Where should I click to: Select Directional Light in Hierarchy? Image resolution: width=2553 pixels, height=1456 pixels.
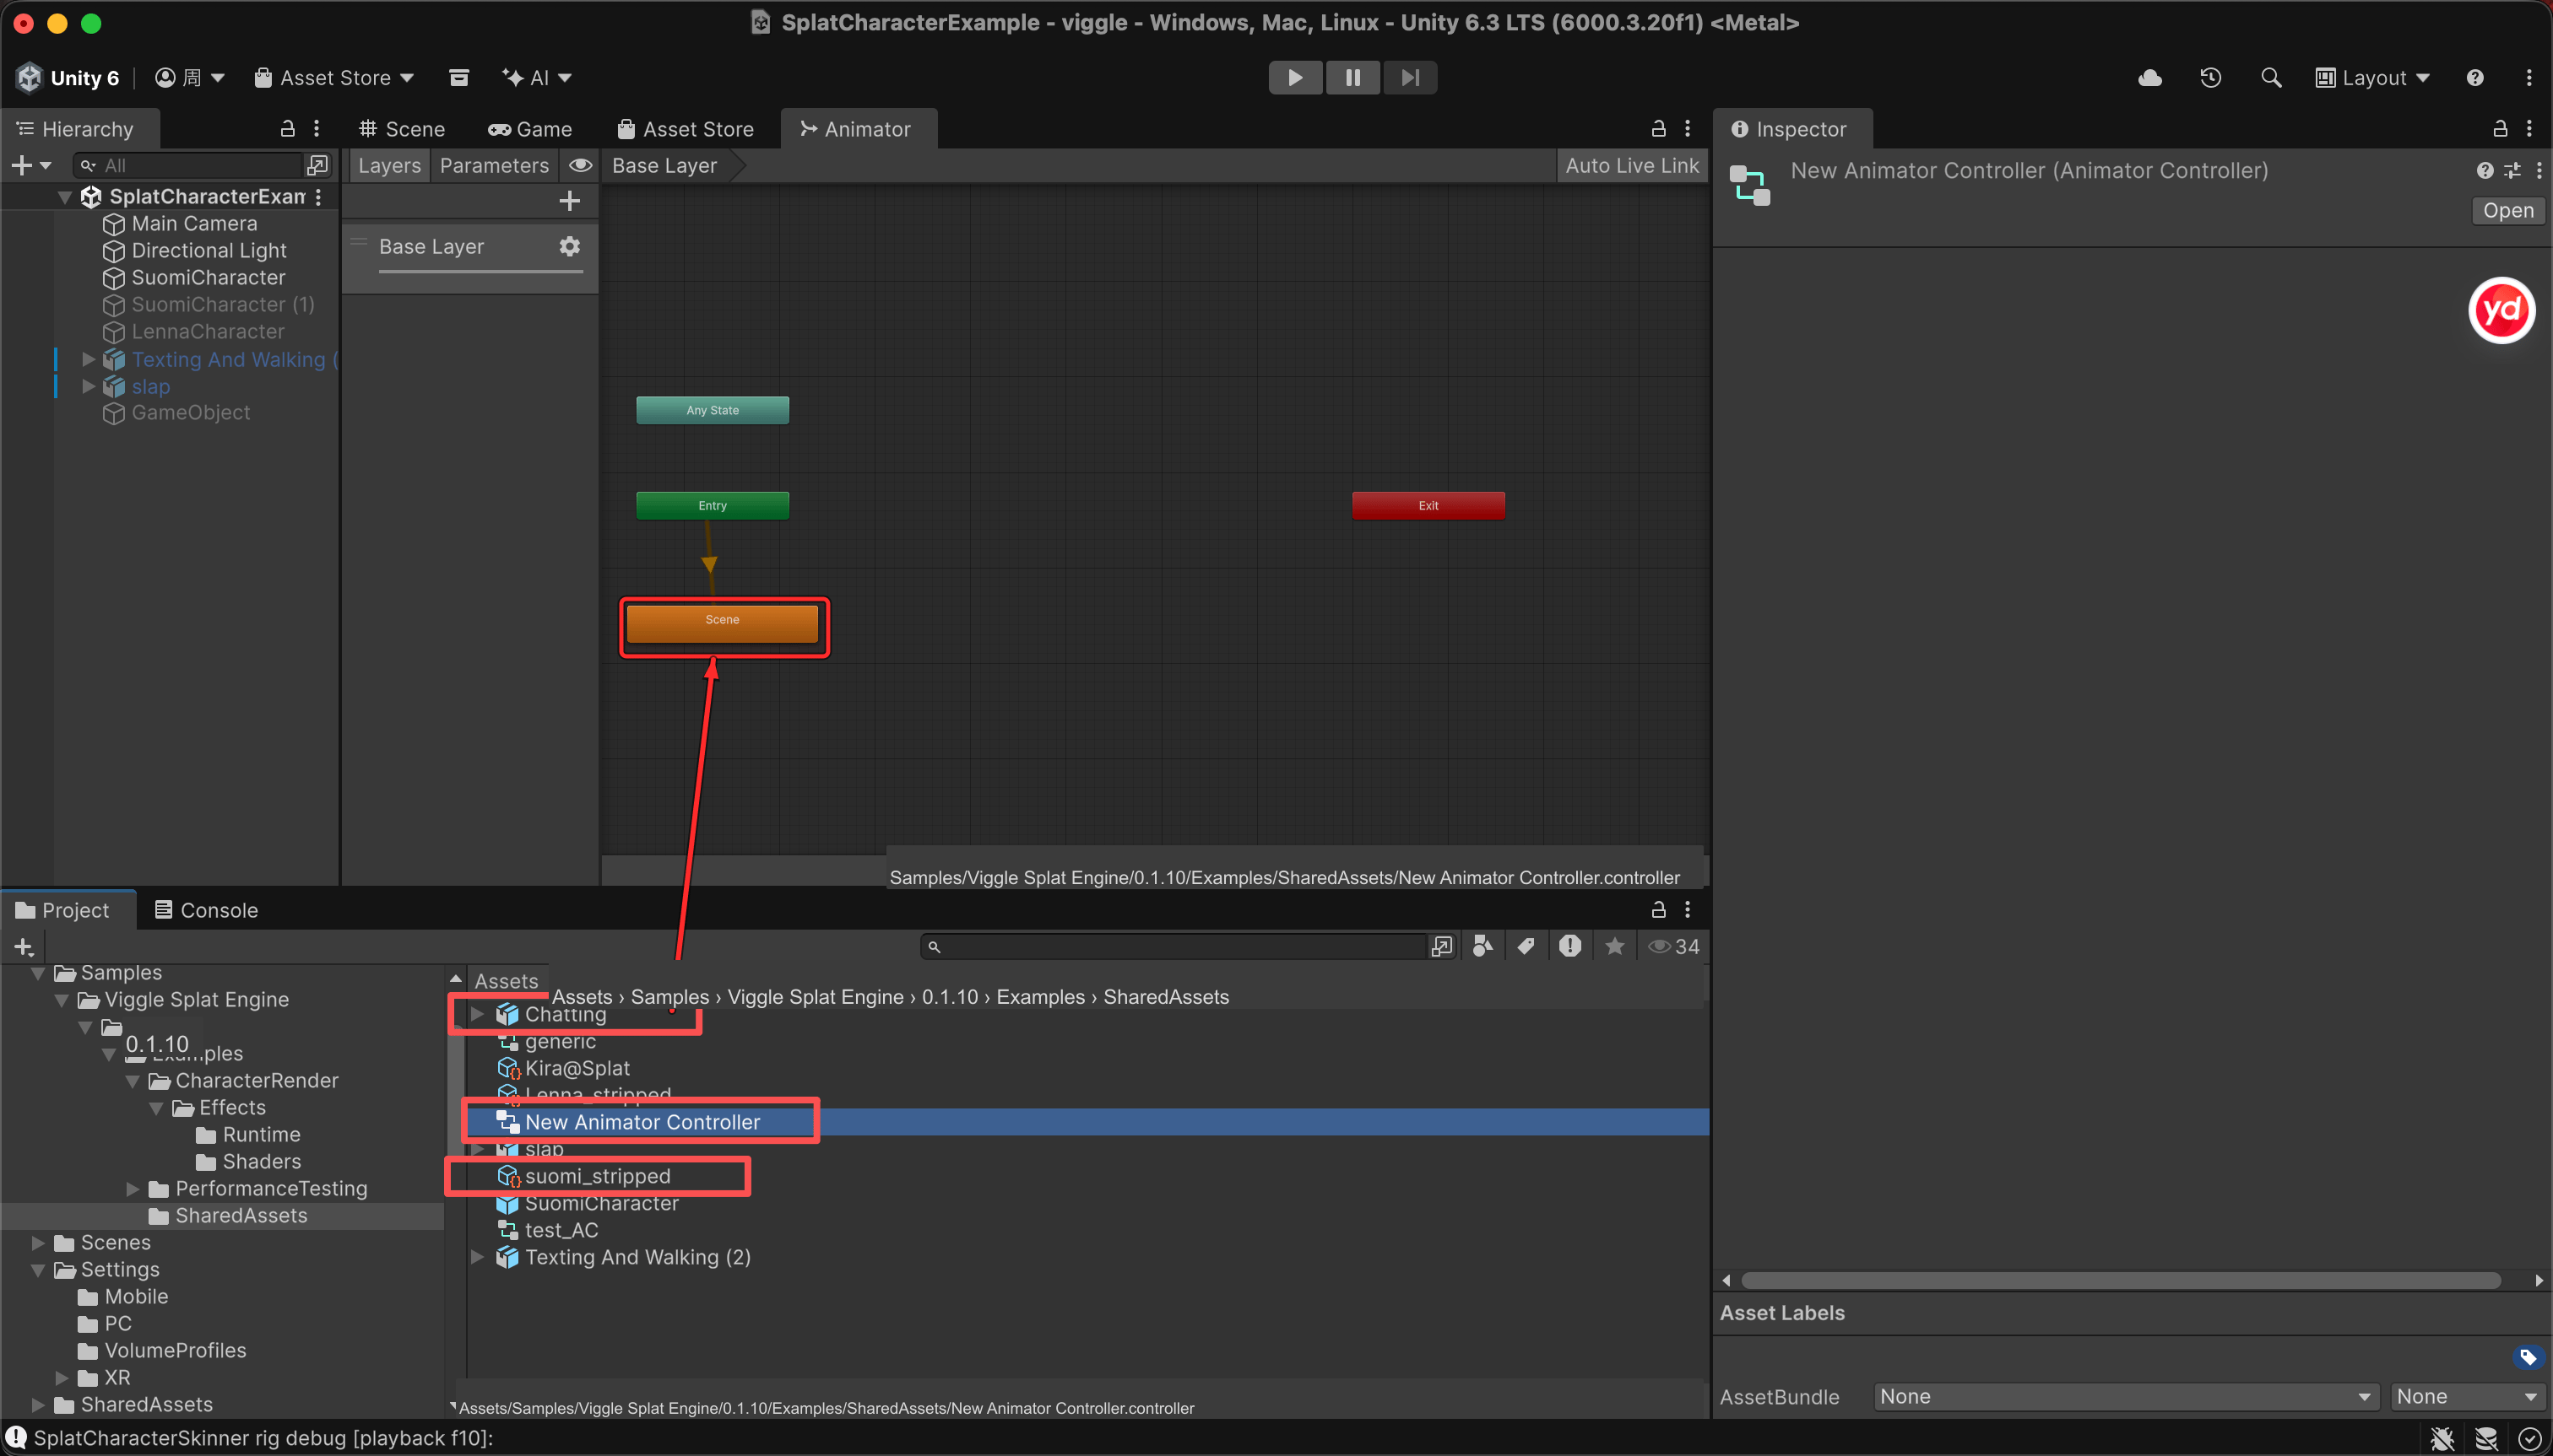(x=209, y=250)
